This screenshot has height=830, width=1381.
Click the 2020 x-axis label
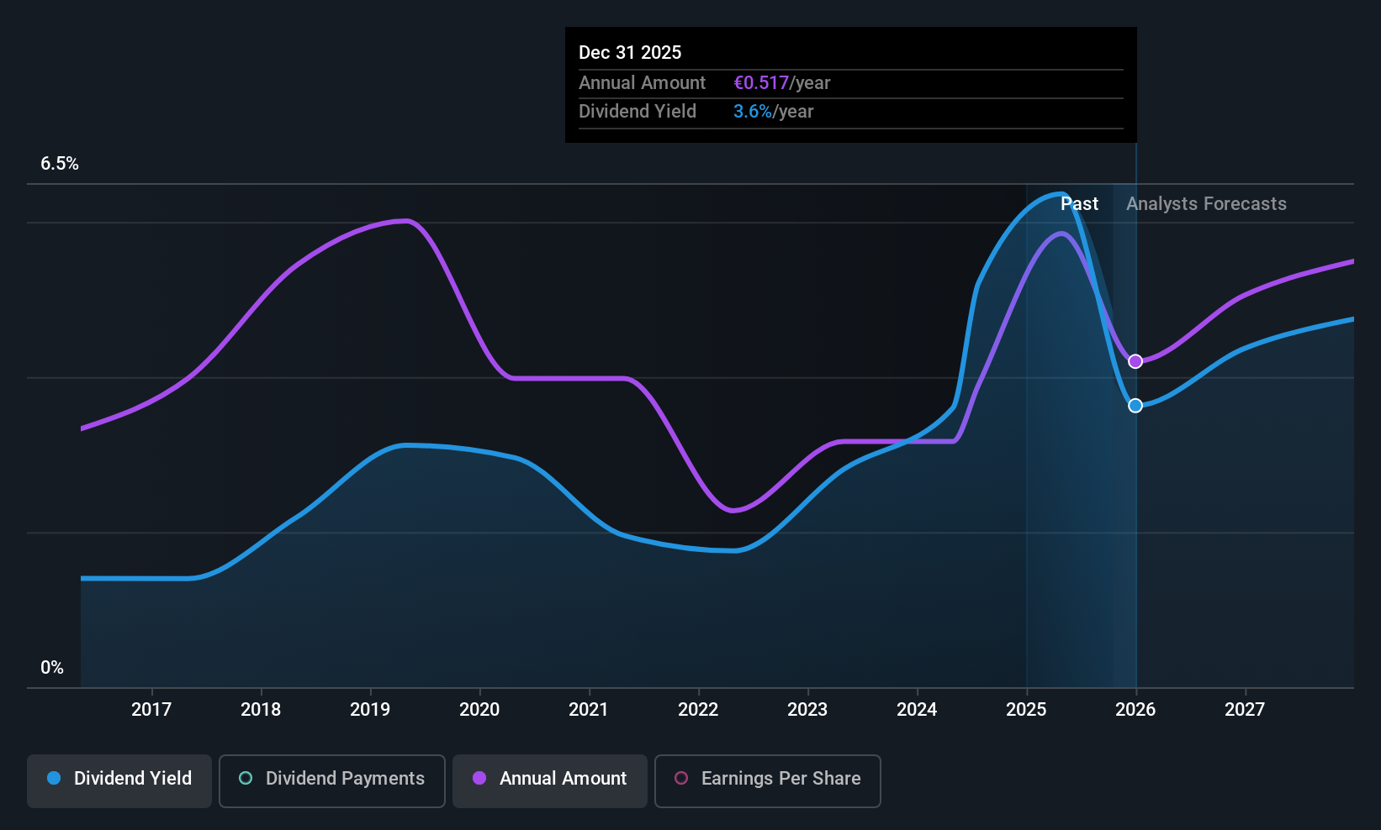pyautogui.click(x=479, y=710)
